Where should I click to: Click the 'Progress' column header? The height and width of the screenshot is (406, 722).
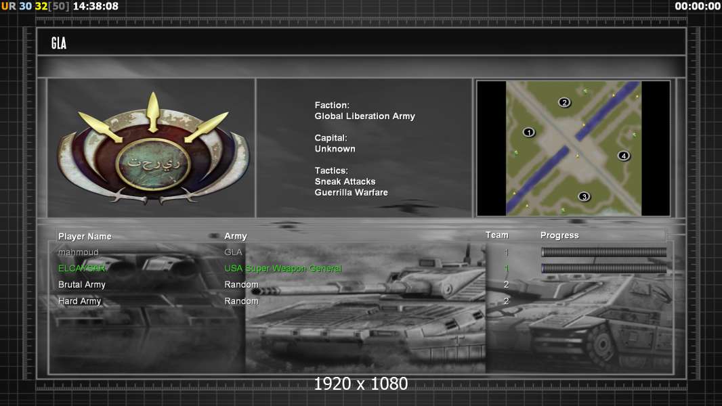pyautogui.click(x=559, y=235)
